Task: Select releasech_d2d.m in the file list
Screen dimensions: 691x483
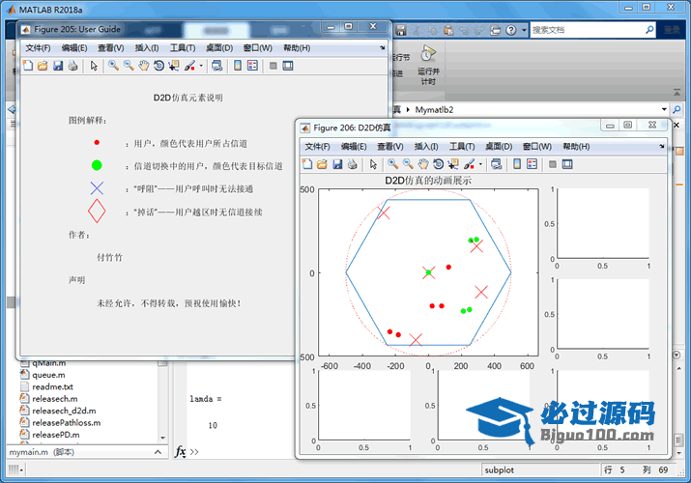Action: tap(64, 411)
